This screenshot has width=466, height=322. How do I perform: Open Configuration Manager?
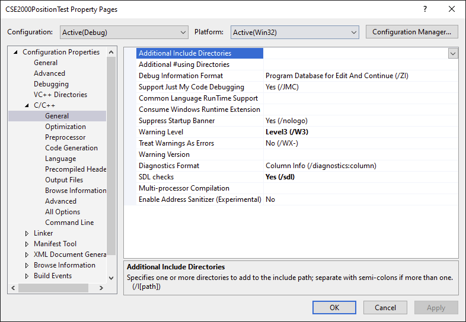coord(412,32)
